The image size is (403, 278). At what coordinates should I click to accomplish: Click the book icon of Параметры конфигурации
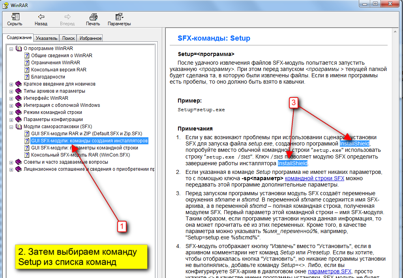pos(19,119)
